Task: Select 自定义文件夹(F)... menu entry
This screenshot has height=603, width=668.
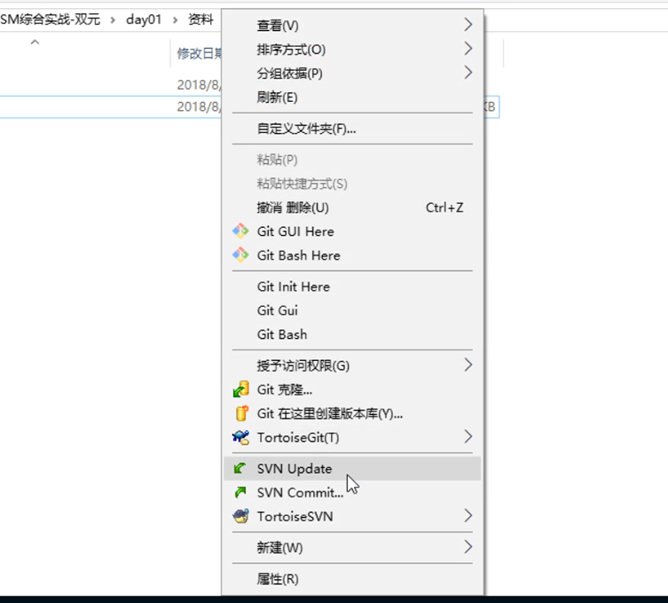Action: point(352,129)
